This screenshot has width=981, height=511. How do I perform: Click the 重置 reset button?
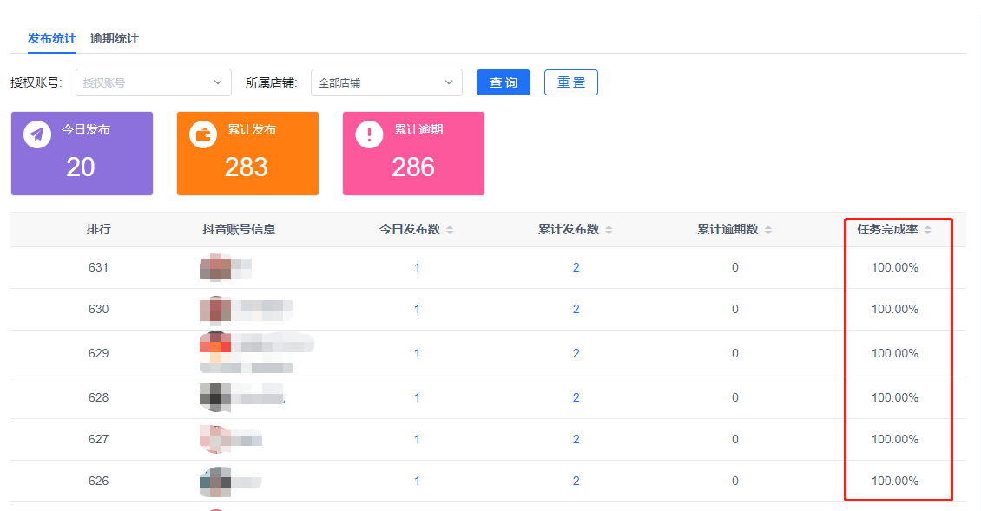click(570, 82)
